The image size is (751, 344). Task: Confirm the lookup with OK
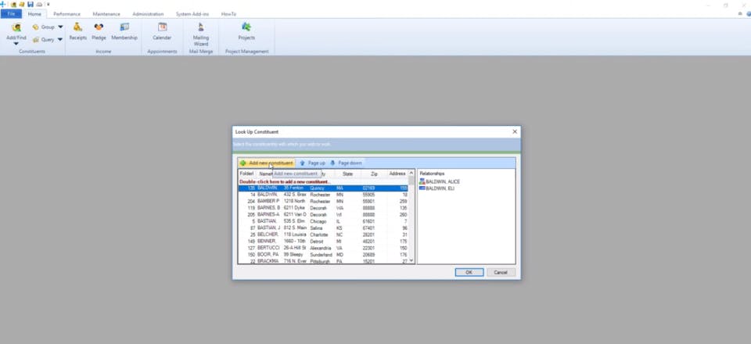469,272
